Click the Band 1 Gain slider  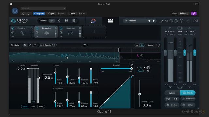coord(139,93)
